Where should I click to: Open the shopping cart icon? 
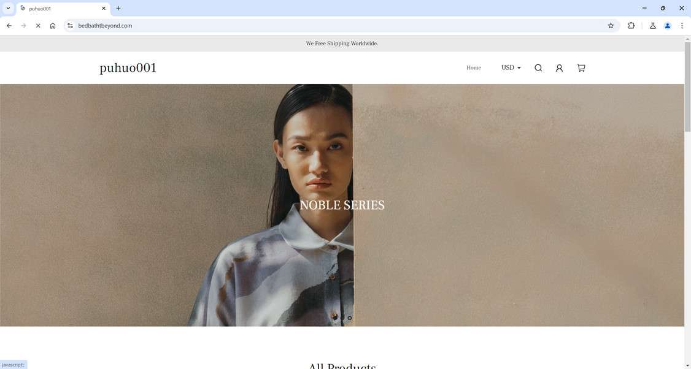point(581,68)
